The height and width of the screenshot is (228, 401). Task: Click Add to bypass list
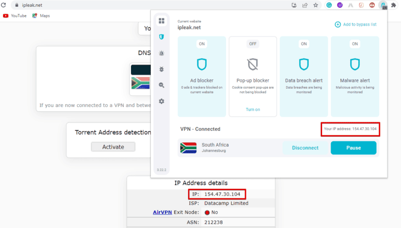pos(356,25)
